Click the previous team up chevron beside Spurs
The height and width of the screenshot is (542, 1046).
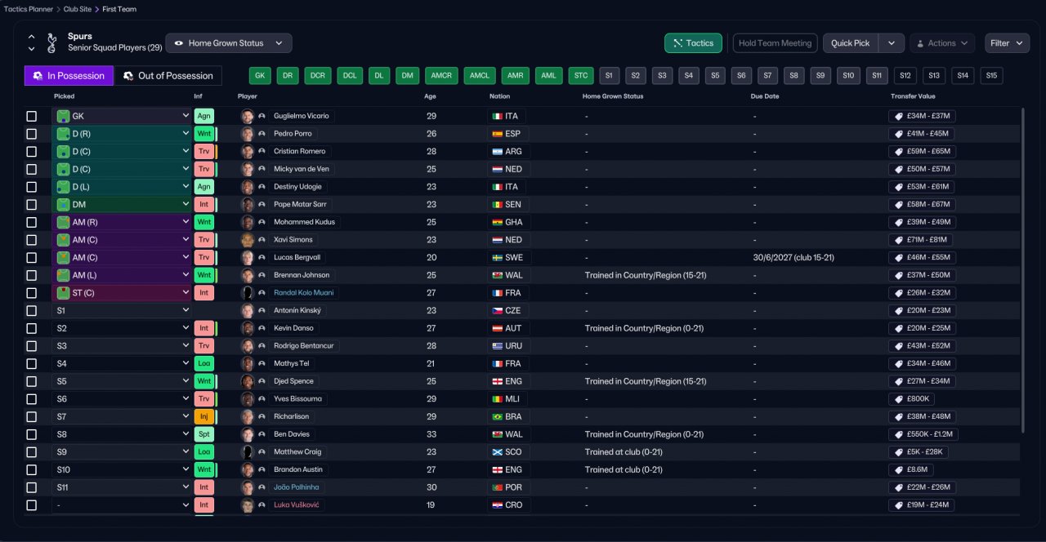(31, 37)
